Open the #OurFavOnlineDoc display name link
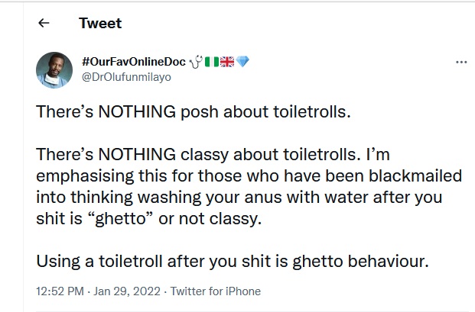475x312 pixels. coord(134,61)
